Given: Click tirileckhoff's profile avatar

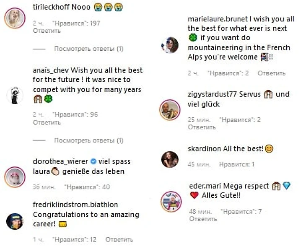Looking at the screenshot, I should (x=15, y=17).
